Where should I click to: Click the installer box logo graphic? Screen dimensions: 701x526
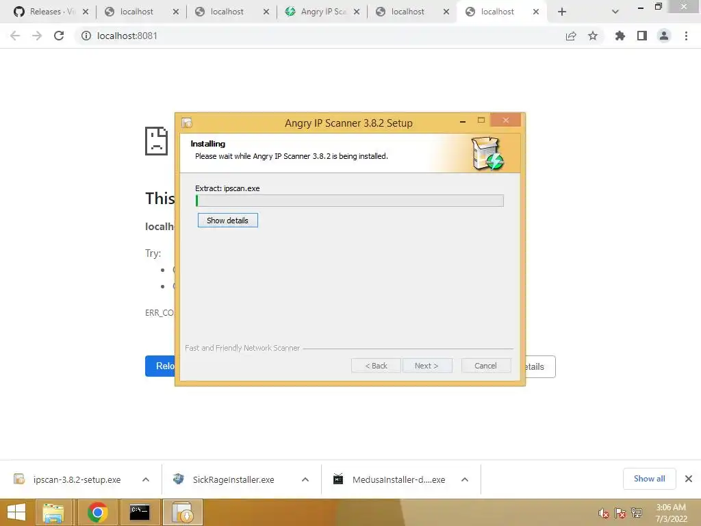(x=487, y=153)
